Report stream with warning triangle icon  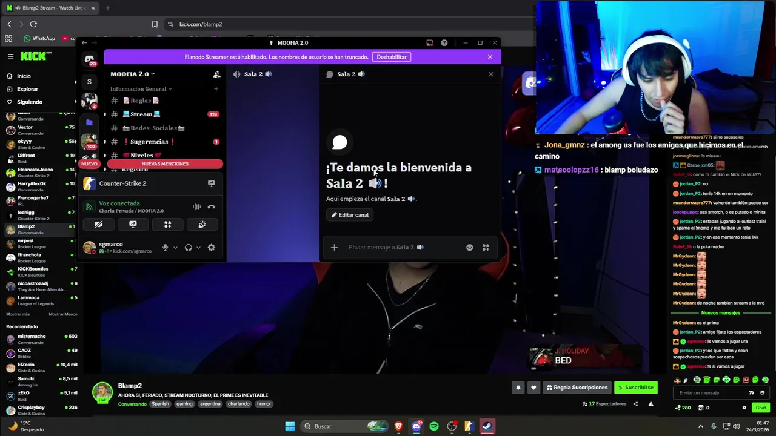point(651,404)
